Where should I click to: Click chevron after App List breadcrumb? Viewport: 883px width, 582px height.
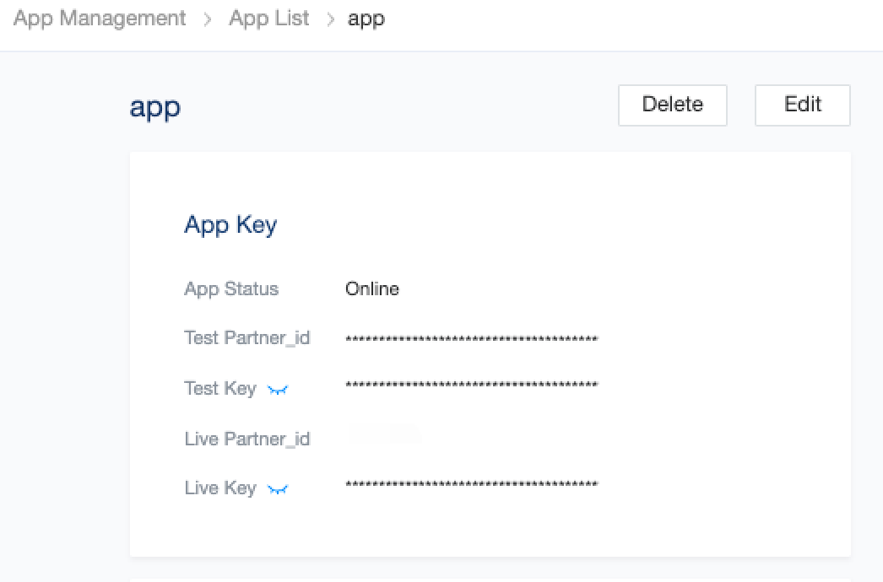point(331,19)
